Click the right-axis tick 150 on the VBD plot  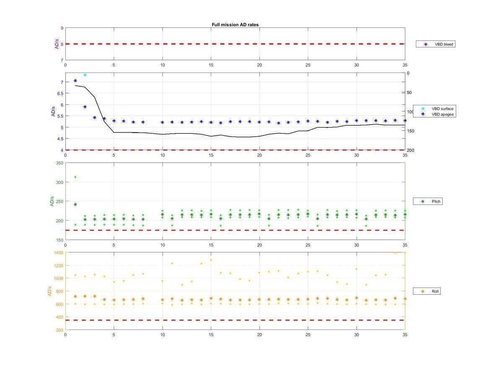pyautogui.click(x=411, y=131)
